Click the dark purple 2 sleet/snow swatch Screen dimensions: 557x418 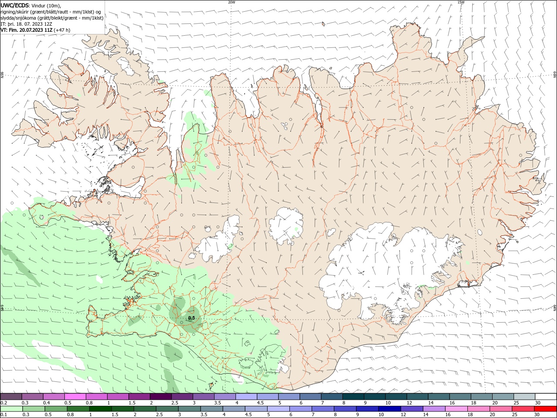point(161,397)
